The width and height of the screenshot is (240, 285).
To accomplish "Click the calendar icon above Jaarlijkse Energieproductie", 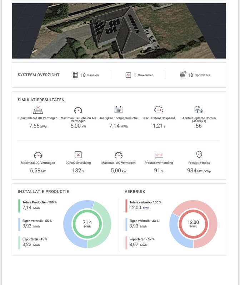I will click(119, 110).
